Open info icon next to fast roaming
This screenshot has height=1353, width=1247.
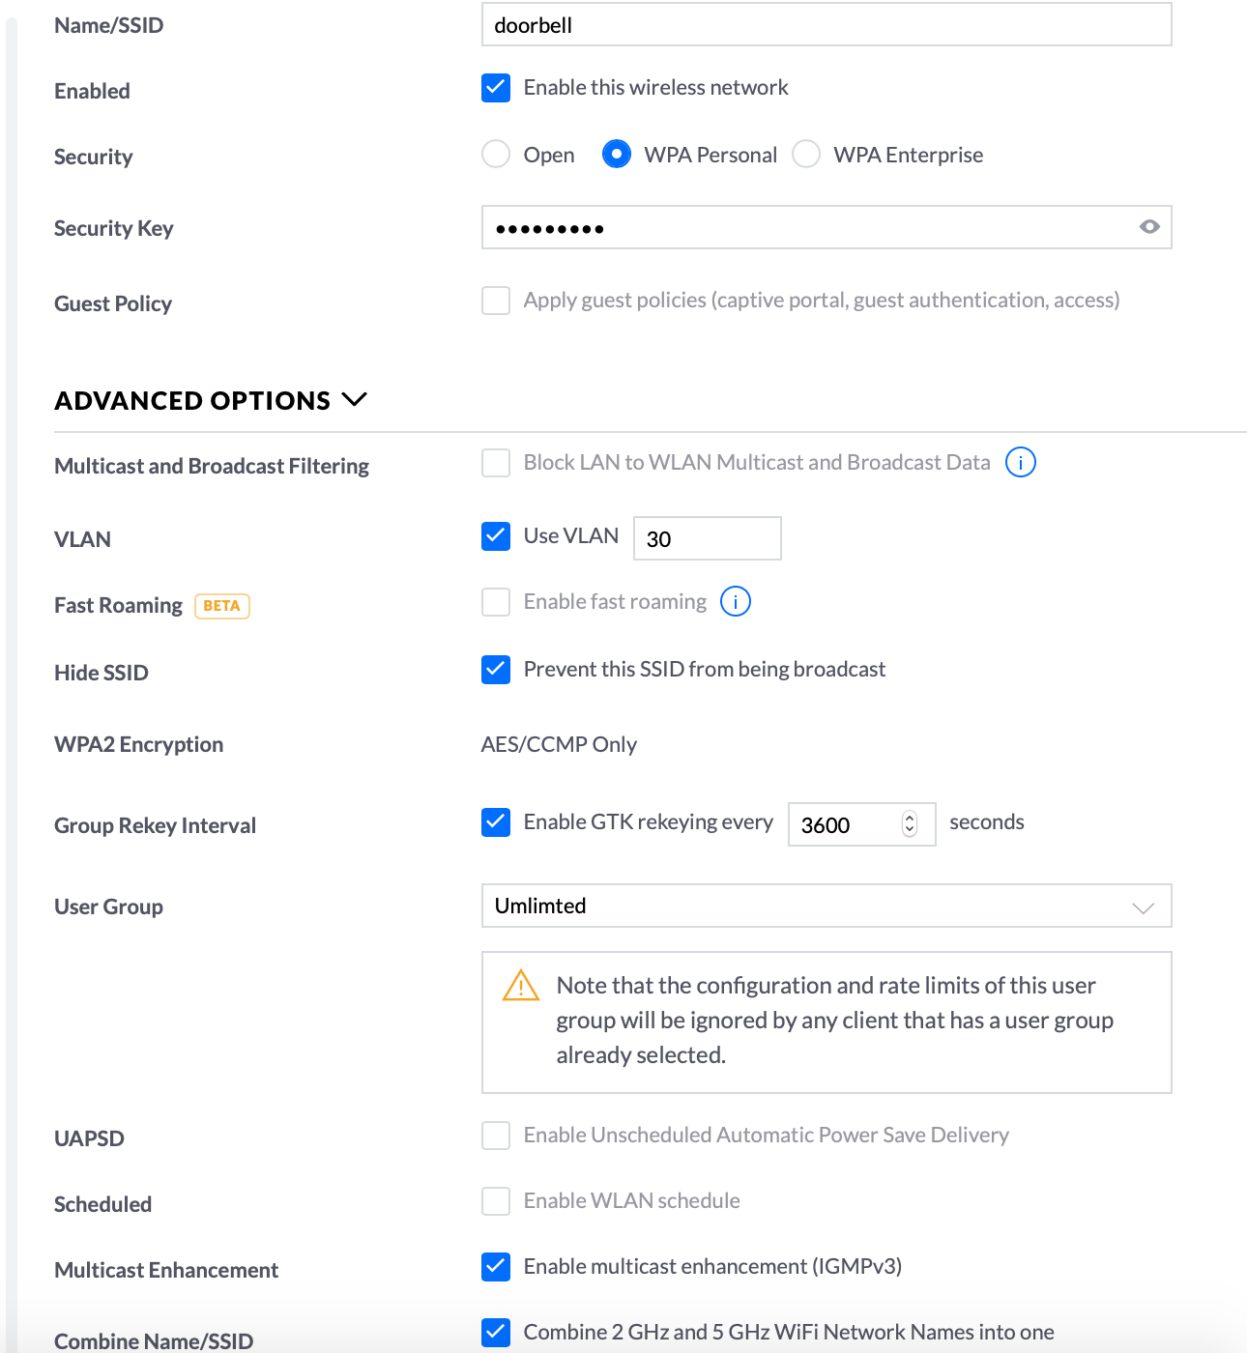pyautogui.click(x=736, y=602)
